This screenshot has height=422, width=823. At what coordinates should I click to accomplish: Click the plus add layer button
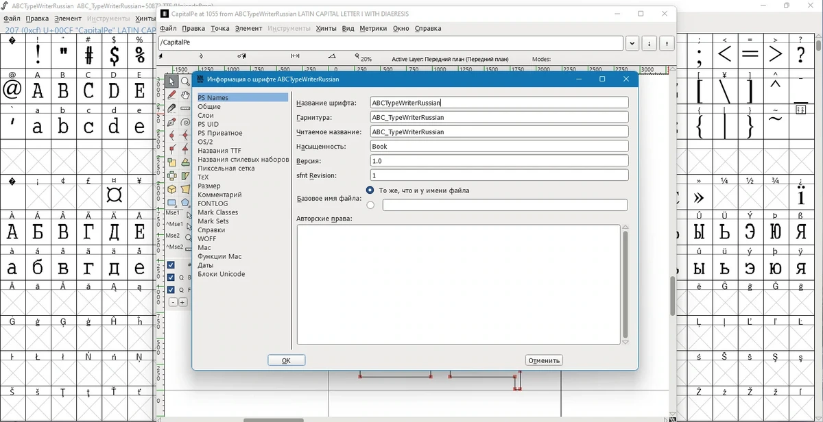coord(182,302)
